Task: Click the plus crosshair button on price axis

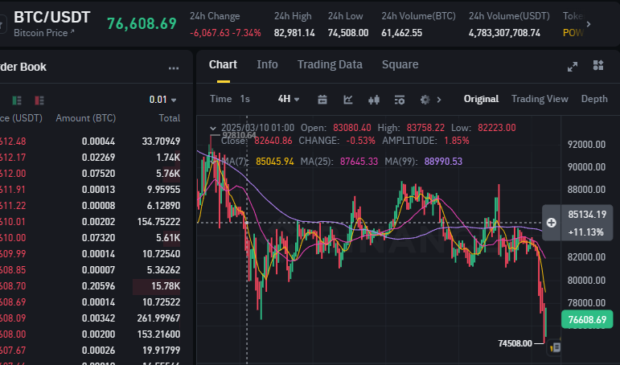Action: (552, 222)
